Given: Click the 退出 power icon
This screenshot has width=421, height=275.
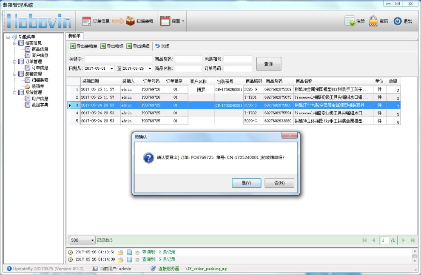Looking at the screenshot, I should click(398, 21).
